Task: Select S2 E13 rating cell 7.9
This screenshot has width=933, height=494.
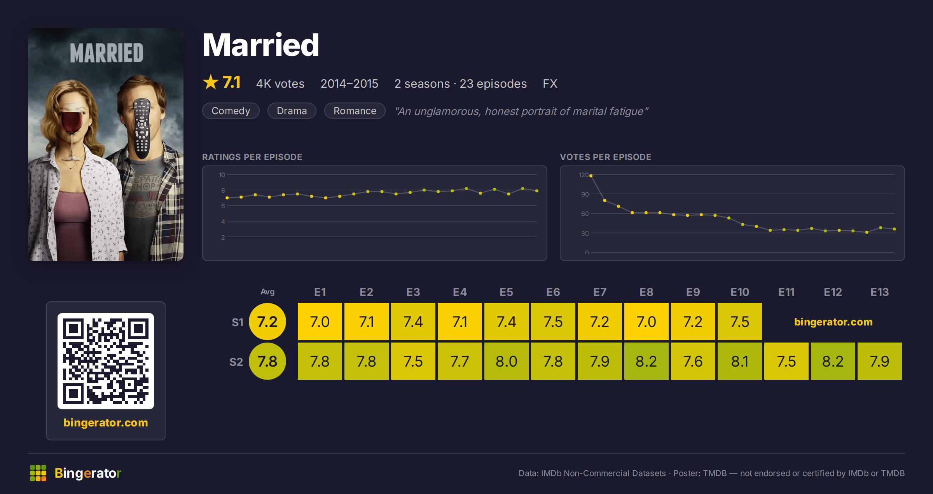Action: pos(880,362)
